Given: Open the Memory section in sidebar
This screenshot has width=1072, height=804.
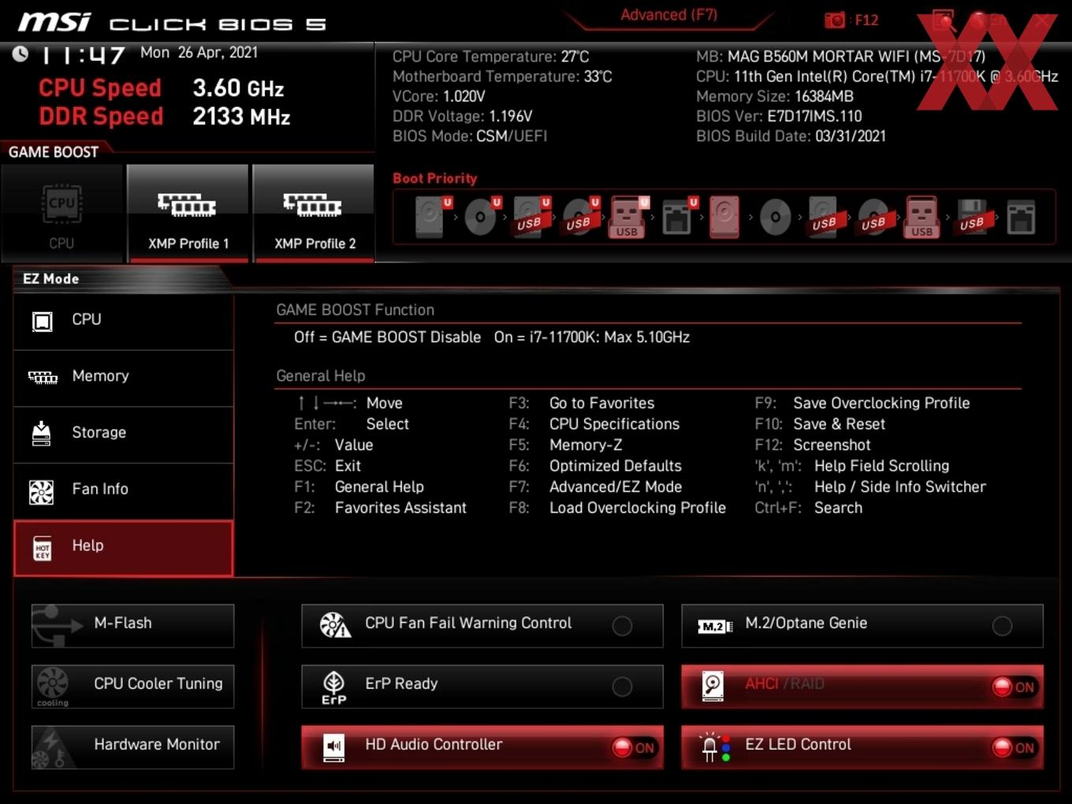Looking at the screenshot, I should pos(124,377).
